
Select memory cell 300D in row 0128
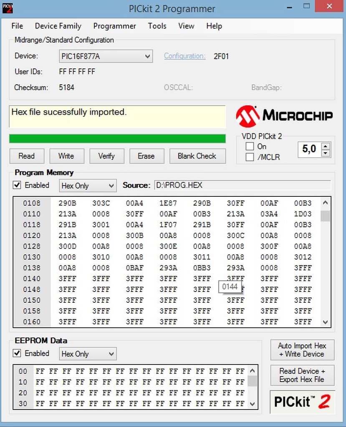point(67,246)
